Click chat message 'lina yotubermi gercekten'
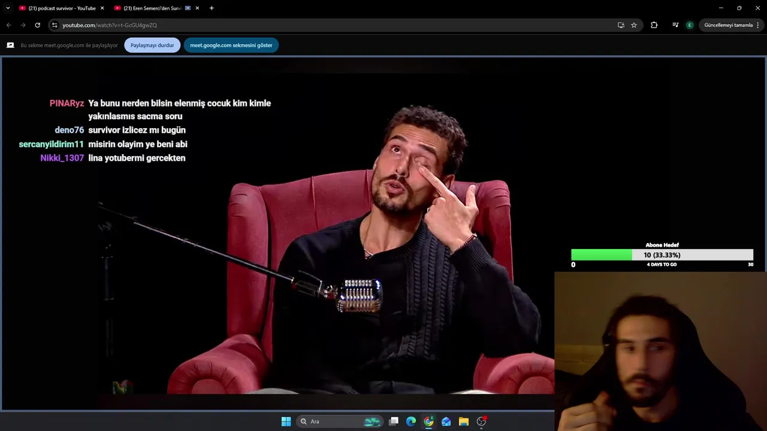 point(137,158)
